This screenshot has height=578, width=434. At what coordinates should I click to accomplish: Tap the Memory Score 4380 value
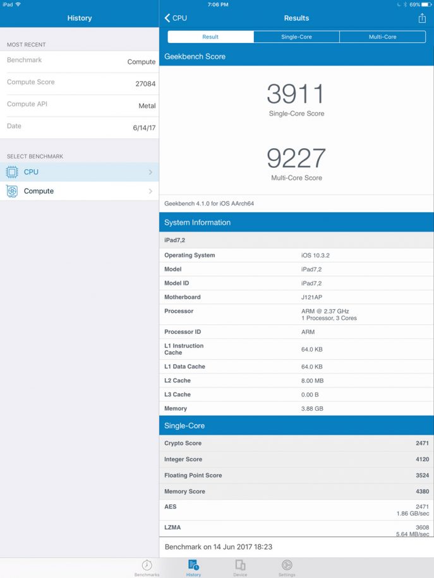pos(422,492)
